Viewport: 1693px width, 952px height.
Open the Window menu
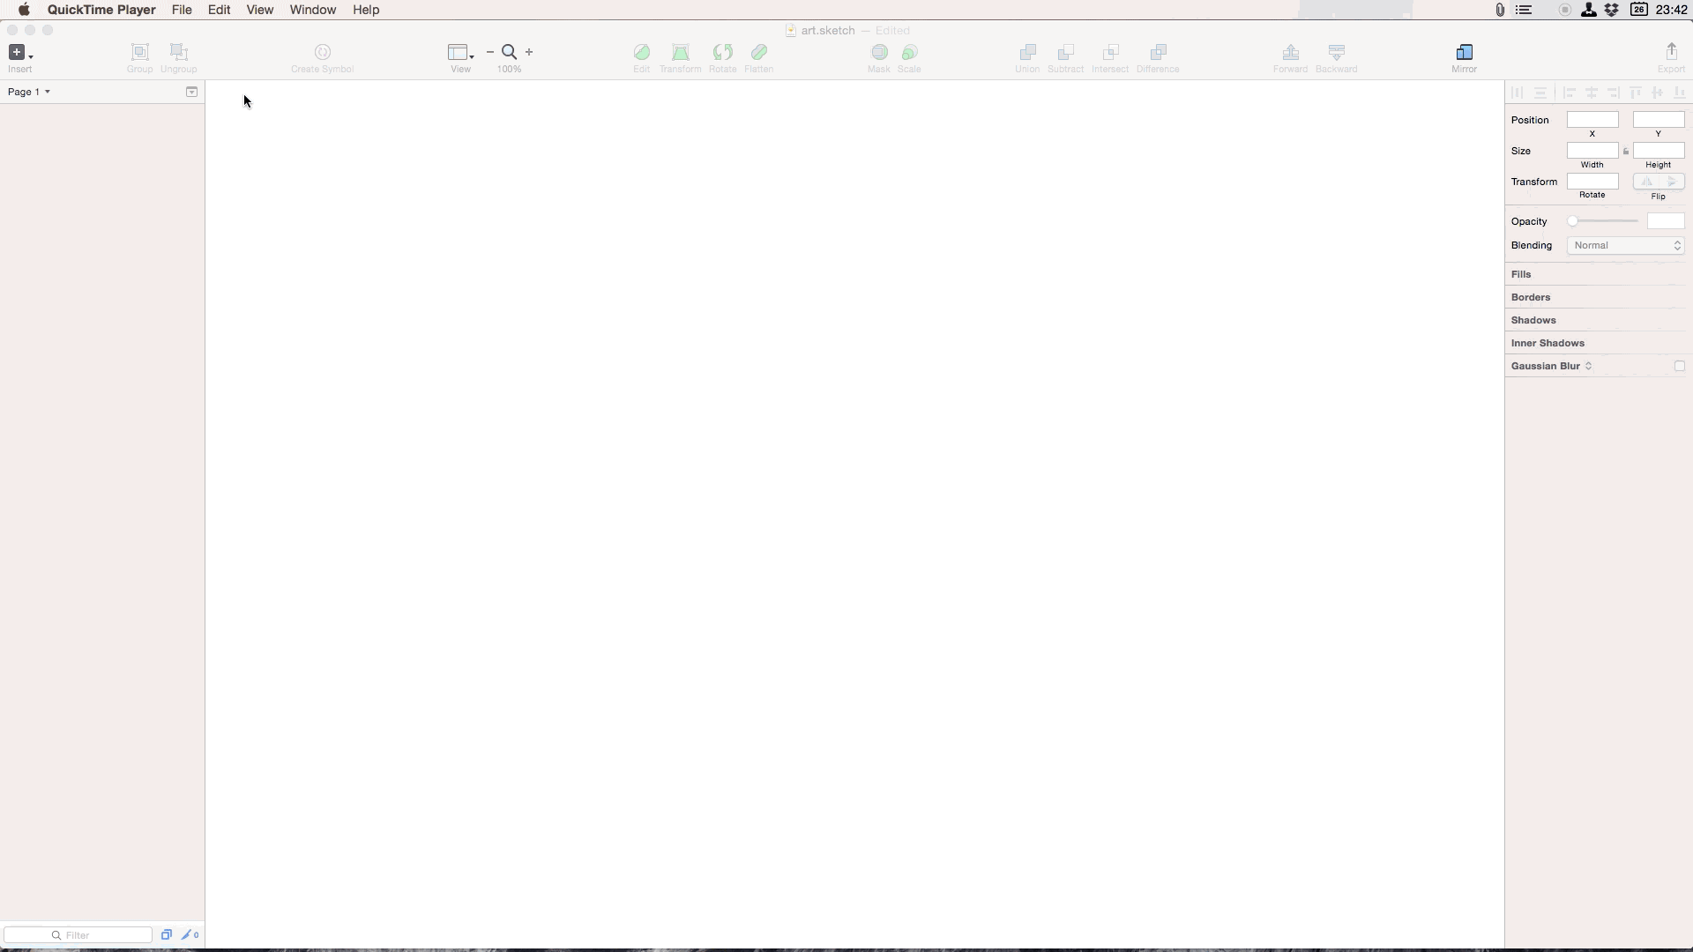coord(312,10)
